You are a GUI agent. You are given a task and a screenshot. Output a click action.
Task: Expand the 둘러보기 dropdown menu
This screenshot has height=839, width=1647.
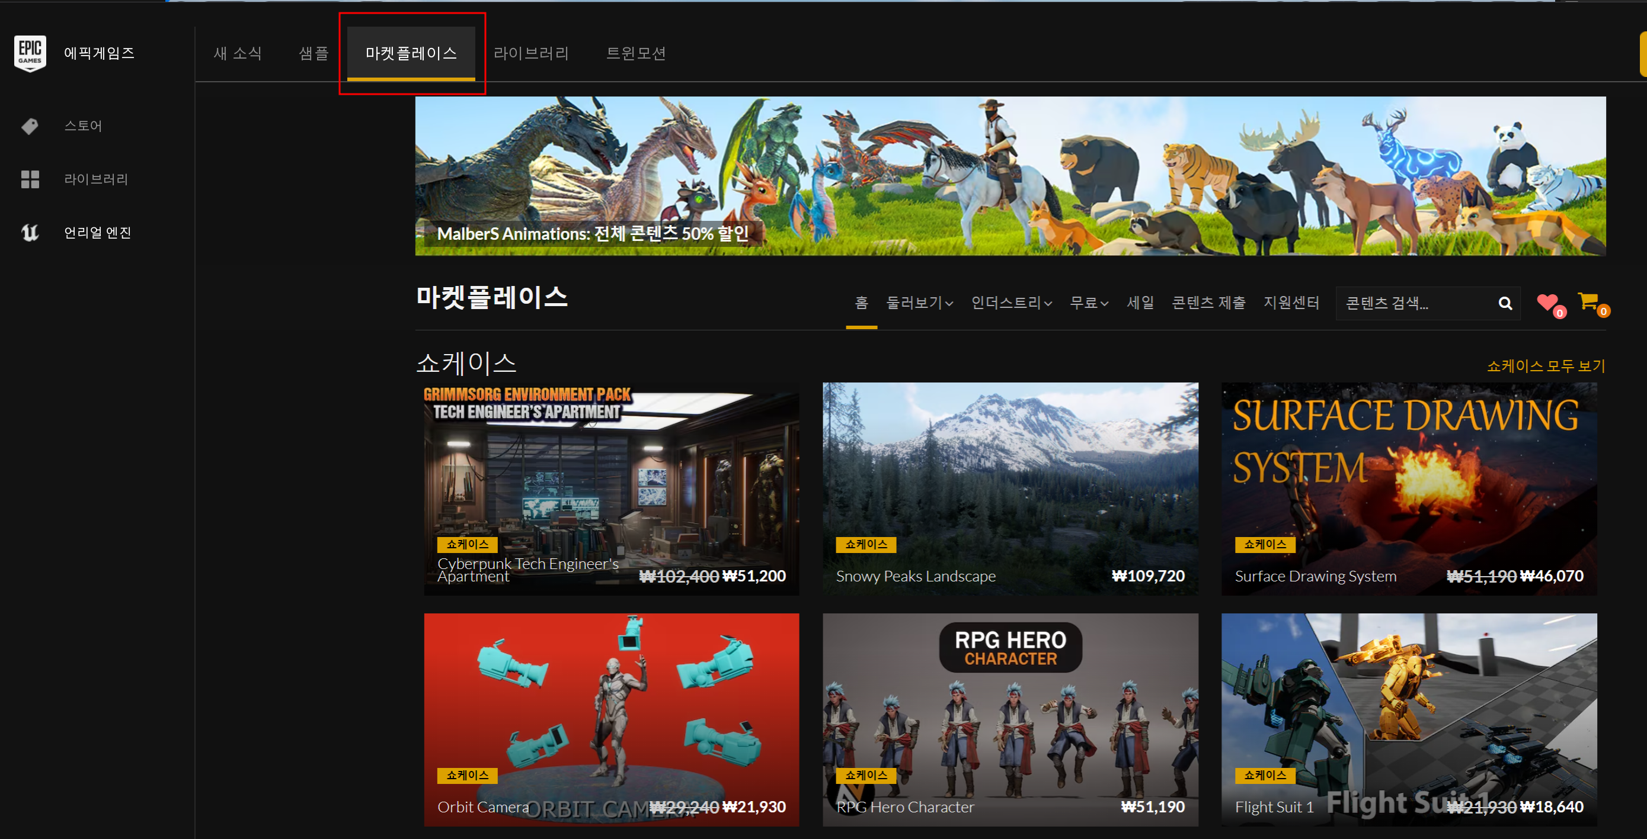click(x=919, y=303)
